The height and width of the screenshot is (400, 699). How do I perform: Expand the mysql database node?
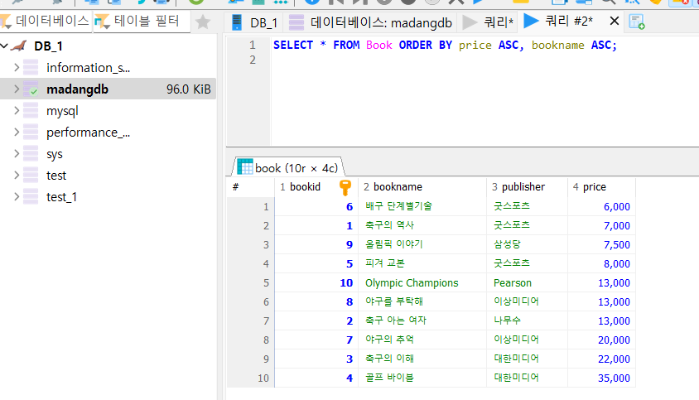click(17, 110)
